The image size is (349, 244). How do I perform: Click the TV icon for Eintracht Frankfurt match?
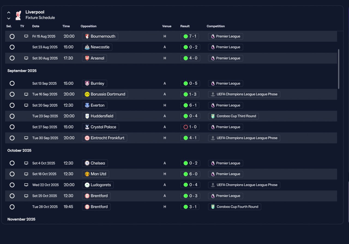[26, 138]
